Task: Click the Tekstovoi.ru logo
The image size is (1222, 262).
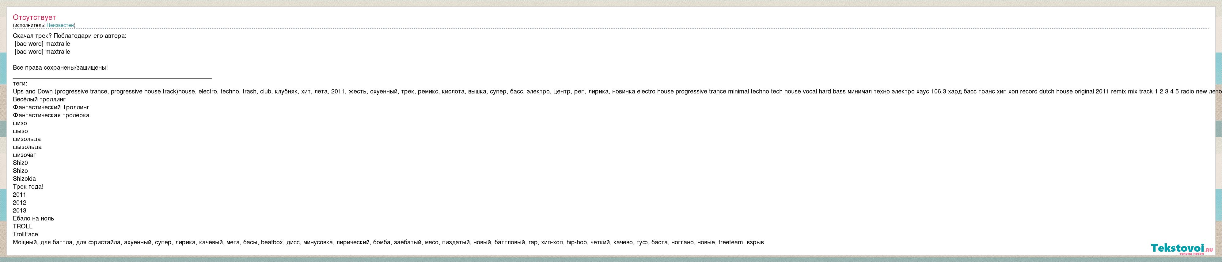Action: [1181, 248]
